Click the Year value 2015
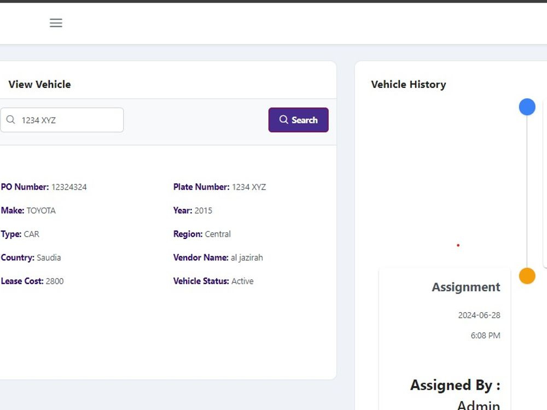 point(203,210)
